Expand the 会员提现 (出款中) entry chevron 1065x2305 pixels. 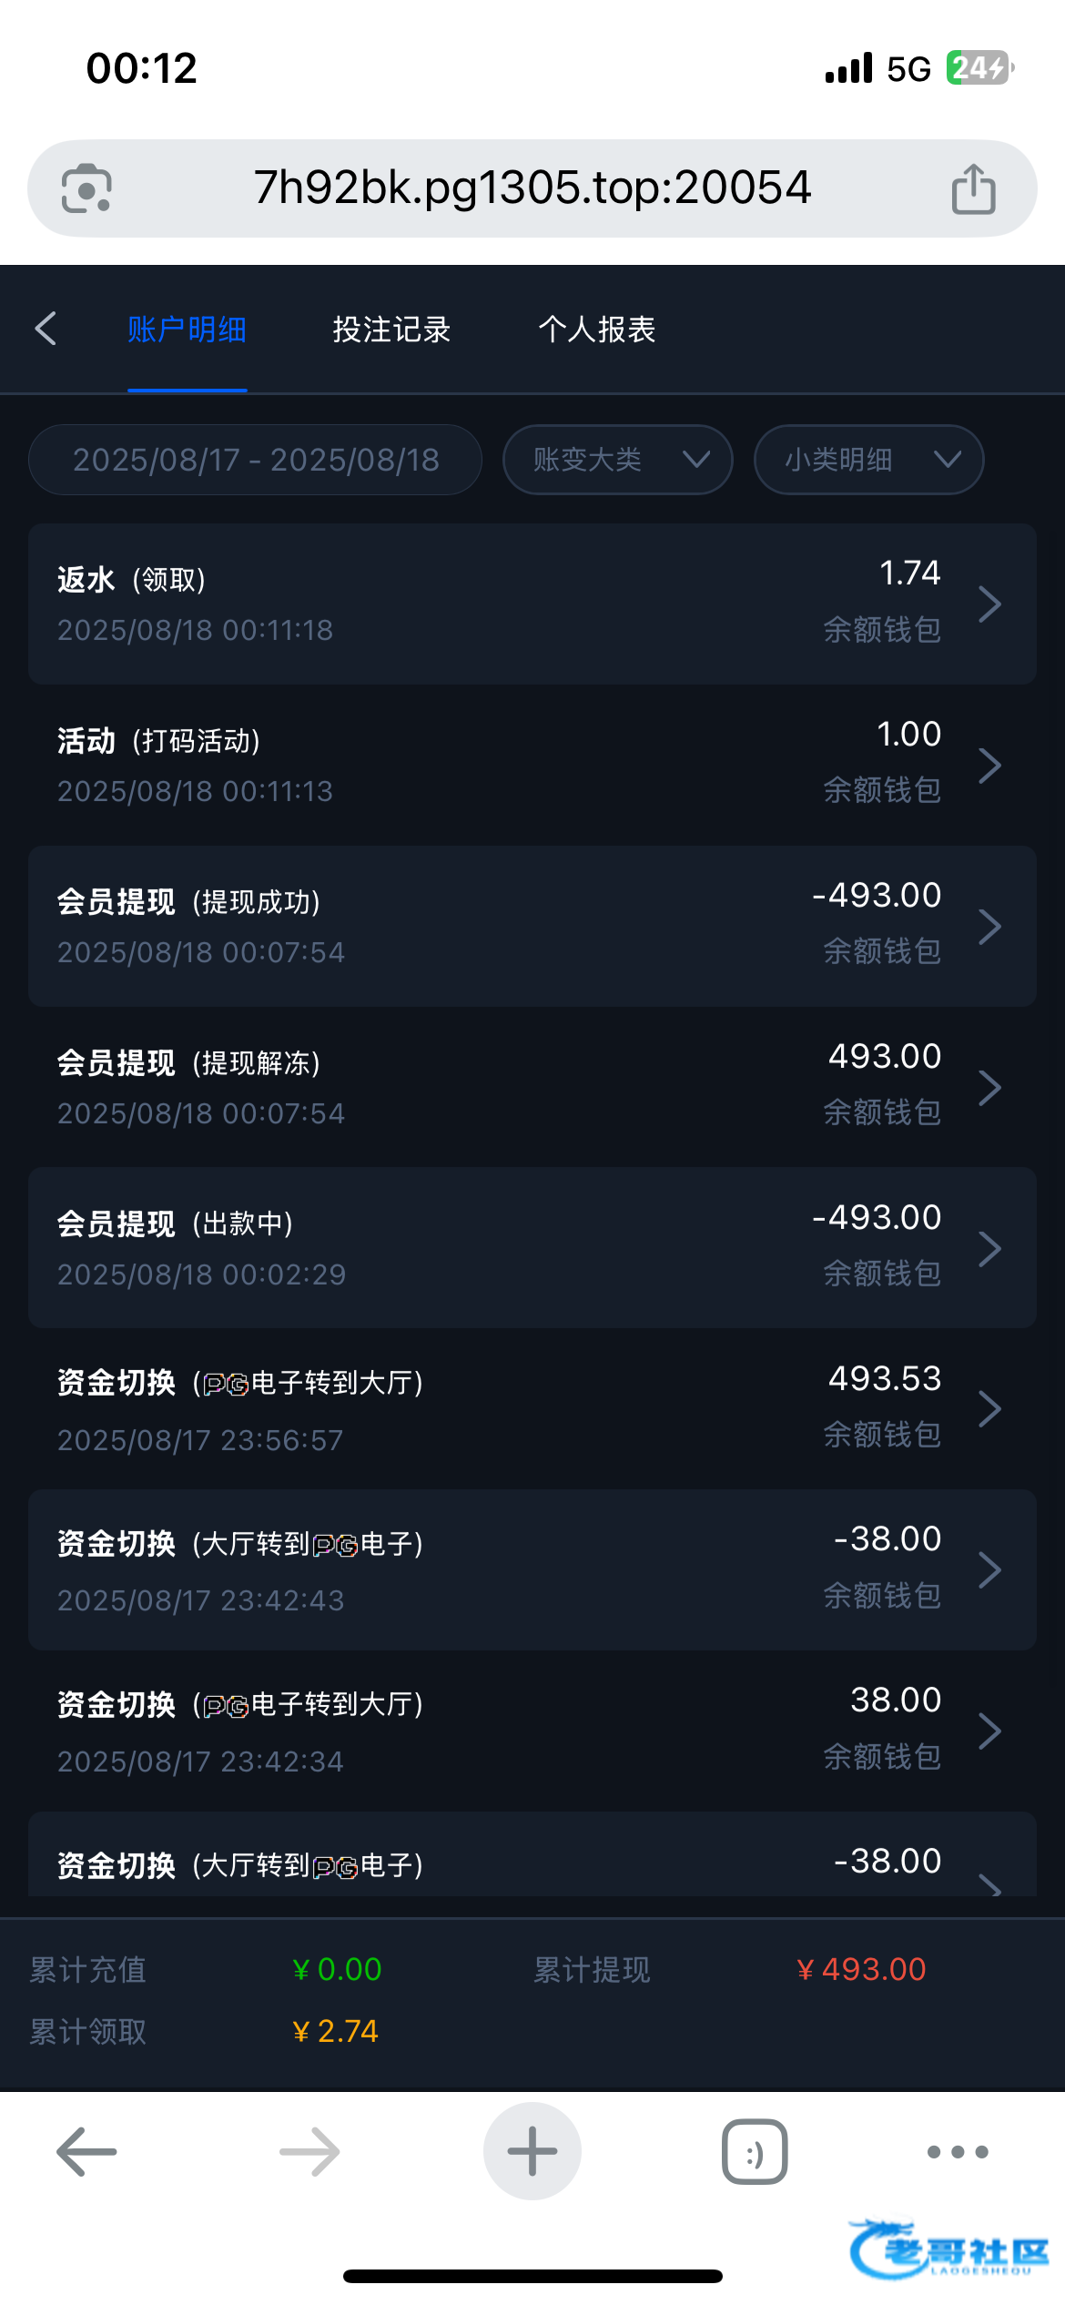point(989,1248)
